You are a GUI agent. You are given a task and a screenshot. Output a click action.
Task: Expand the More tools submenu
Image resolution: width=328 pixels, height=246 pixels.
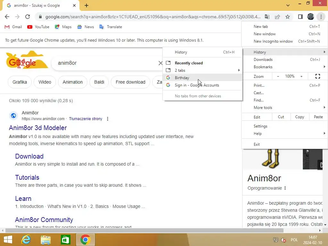[x=284, y=108]
